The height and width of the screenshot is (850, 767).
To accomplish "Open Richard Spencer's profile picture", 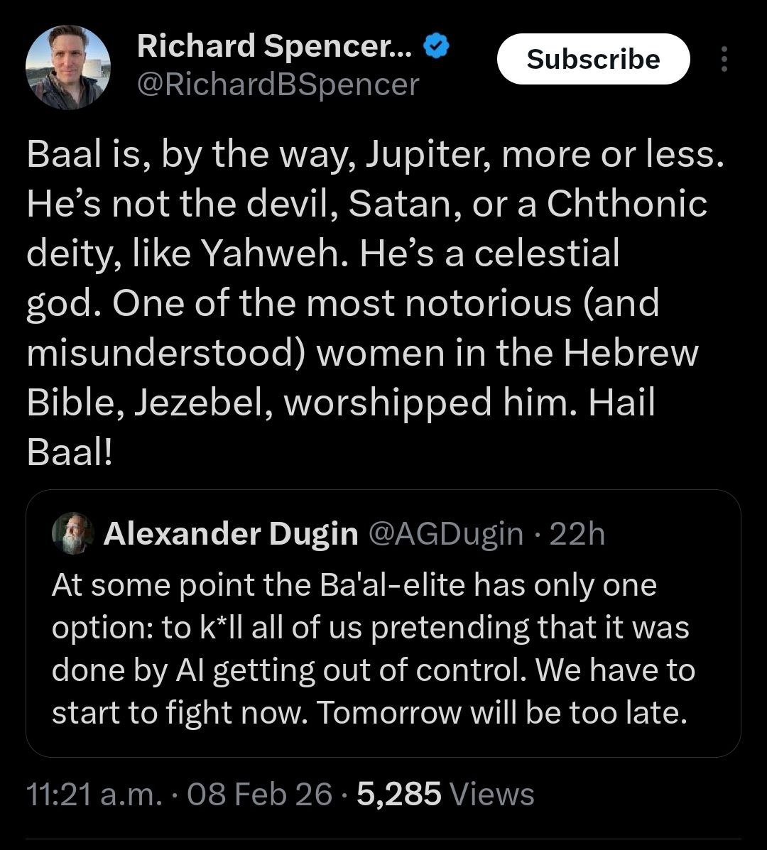I will pyautogui.click(x=68, y=67).
